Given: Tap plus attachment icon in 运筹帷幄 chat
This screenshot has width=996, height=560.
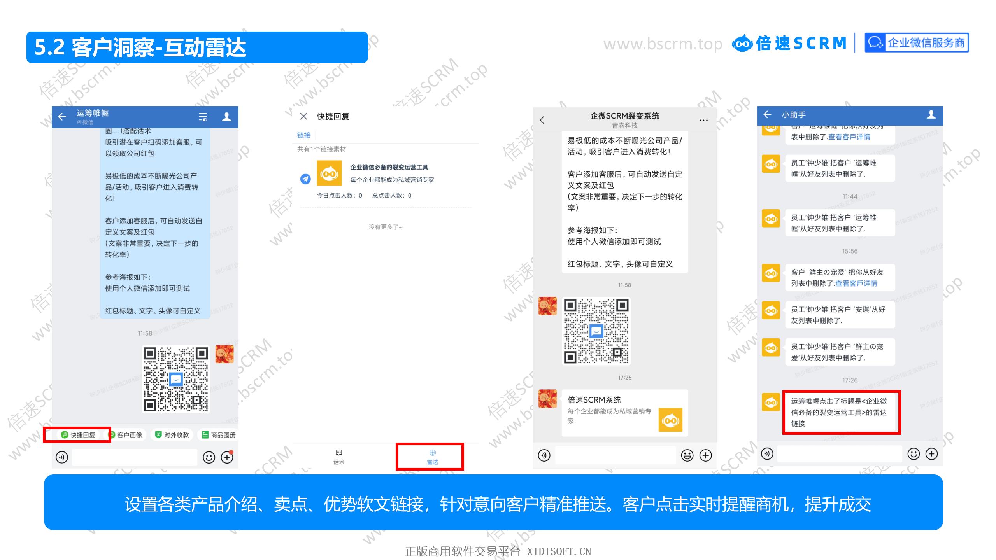Looking at the screenshot, I should point(227,457).
